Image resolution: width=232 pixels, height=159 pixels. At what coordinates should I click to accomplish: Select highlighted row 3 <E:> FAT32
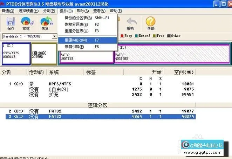click(101, 116)
